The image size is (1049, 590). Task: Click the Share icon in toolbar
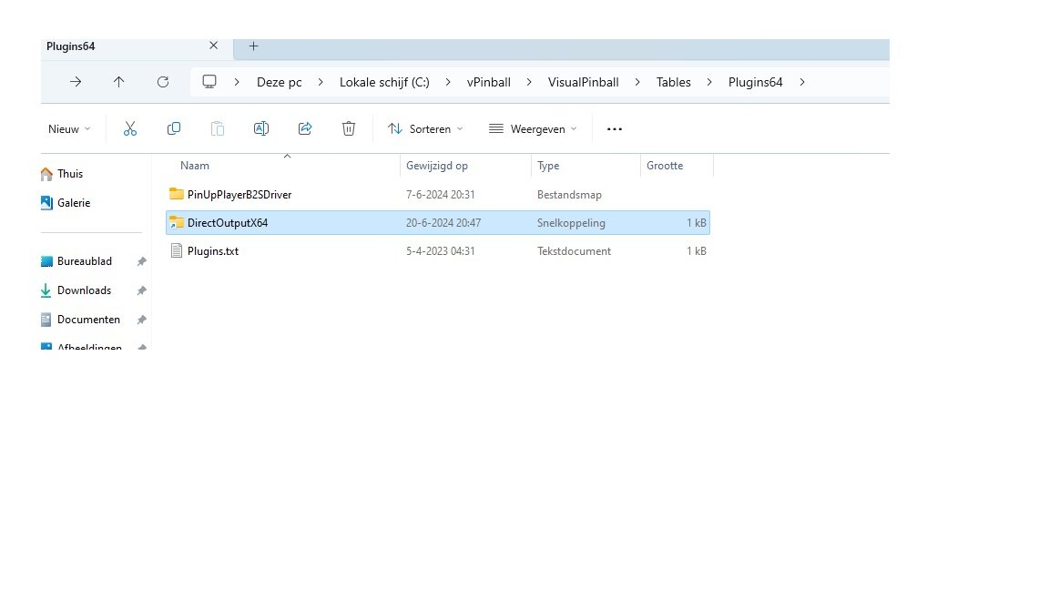click(305, 129)
